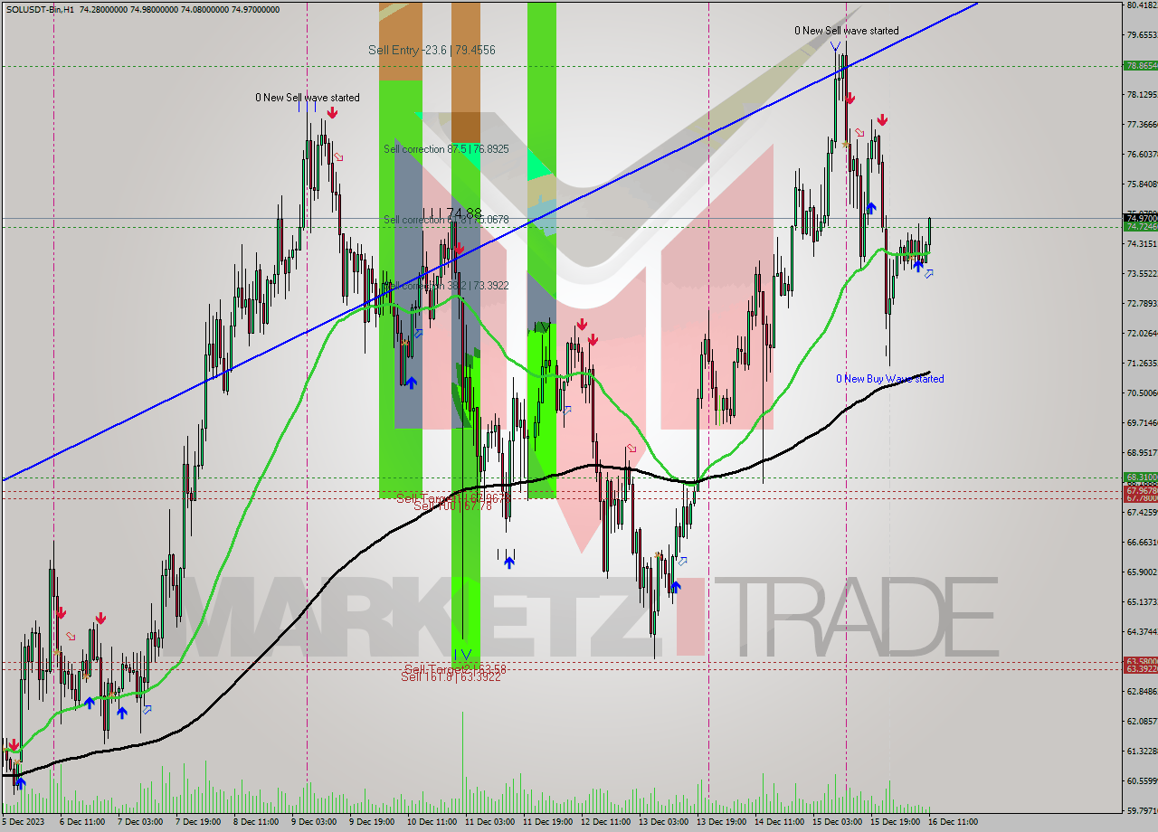Click the '16 Dec 11:00' date axis label
Image resolution: width=1158 pixels, height=832 pixels.
point(952,822)
